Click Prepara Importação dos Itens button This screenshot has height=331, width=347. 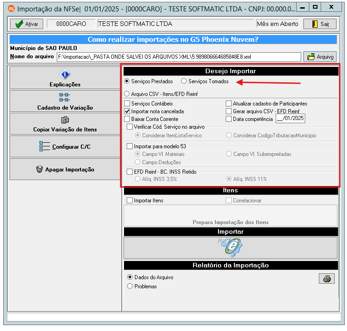[230, 216]
